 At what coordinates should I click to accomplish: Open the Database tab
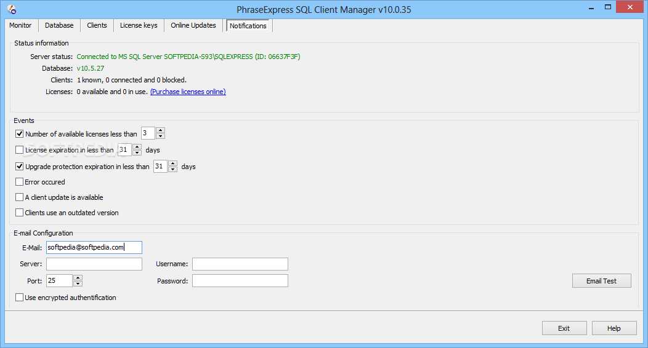59,25
